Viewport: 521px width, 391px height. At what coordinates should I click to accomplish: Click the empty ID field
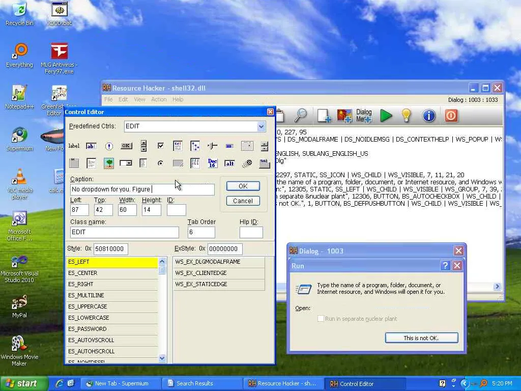(x=176, y=210)
